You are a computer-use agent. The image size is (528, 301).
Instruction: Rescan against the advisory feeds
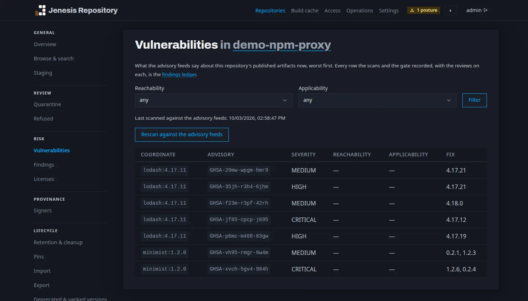182,134
